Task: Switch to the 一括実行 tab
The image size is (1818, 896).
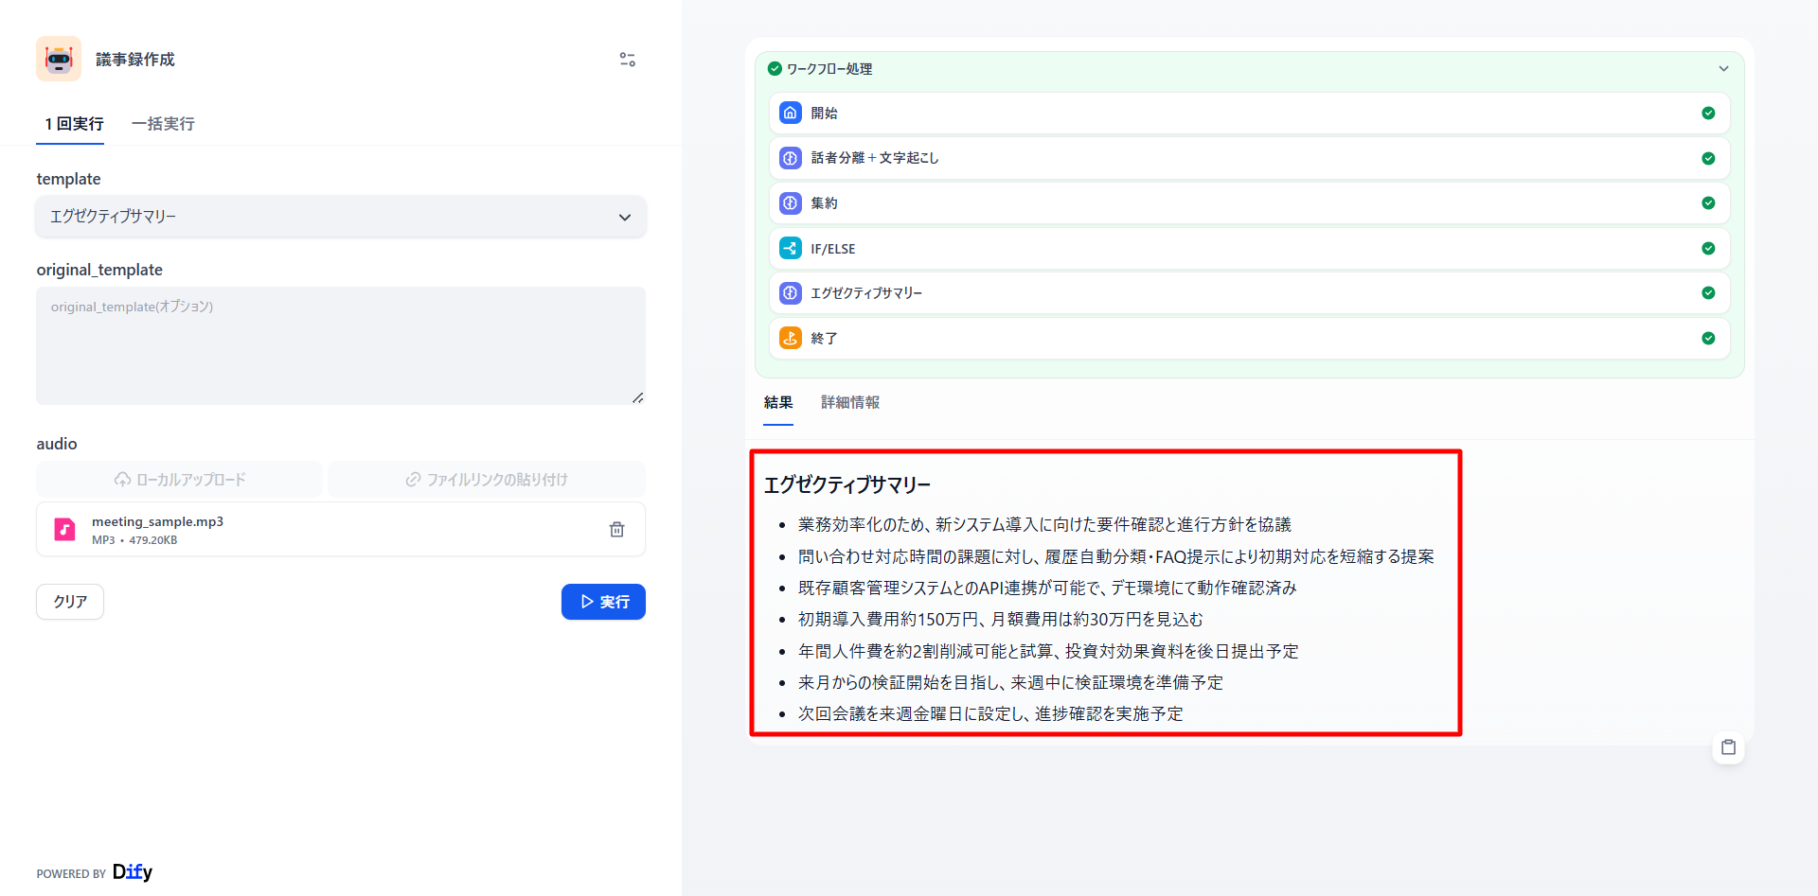Action: click(163, 124)
